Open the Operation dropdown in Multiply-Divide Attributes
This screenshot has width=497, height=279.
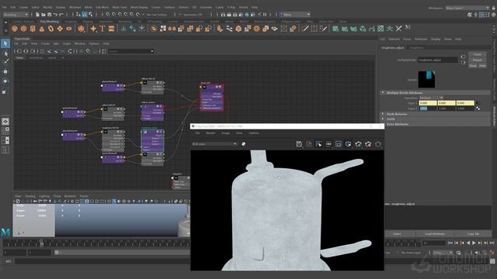click(x=431, y=98)
